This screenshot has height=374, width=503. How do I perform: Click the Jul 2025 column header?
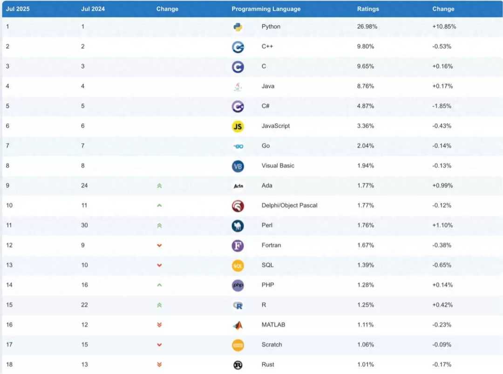[x=18, y=9]
